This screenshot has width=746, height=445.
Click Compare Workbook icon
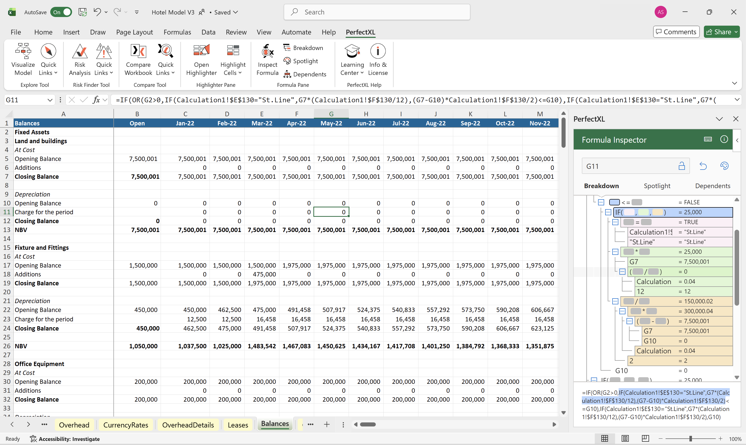click(138, 52)
